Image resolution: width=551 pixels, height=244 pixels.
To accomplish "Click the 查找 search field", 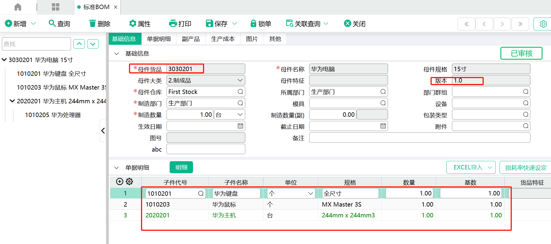I will click(x=36, y=44).
